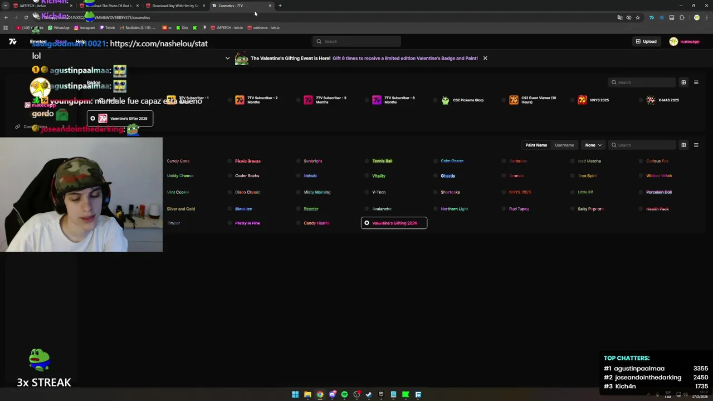The image size is (713, 401).
Task: Go back to previous page
Action: pos(6,17)
